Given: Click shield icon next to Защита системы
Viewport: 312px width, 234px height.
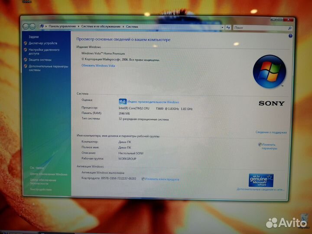Looking at the screenshot, I should tap(25, 59).
